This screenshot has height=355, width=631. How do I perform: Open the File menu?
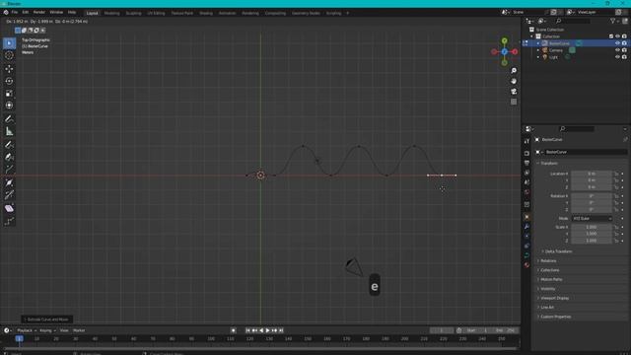coord(15,13)
